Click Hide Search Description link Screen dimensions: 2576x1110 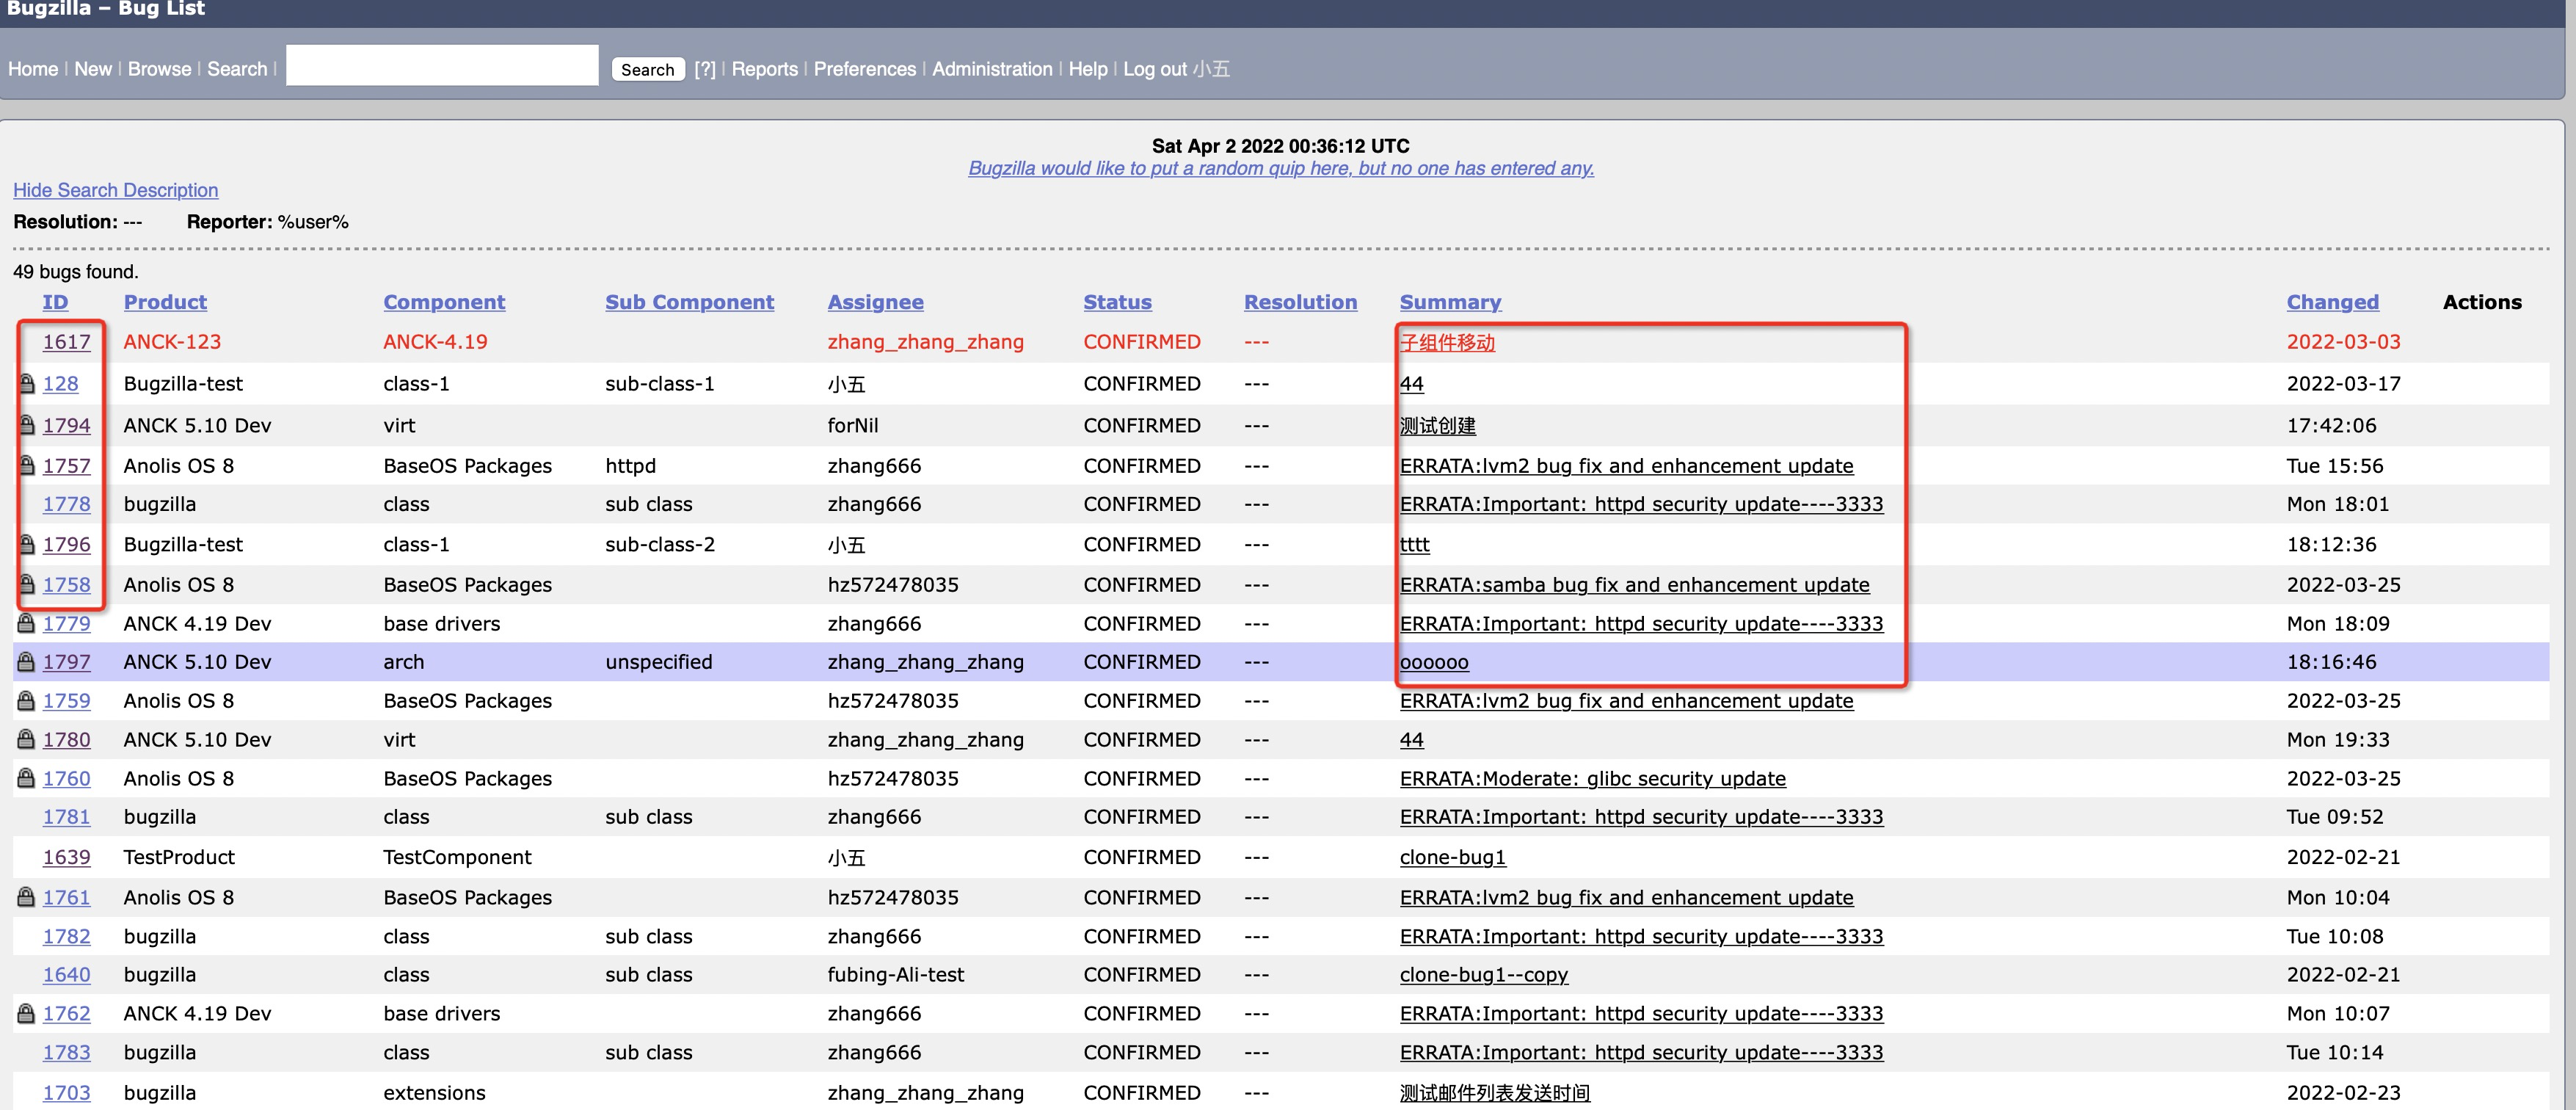(x=115, y=190)
